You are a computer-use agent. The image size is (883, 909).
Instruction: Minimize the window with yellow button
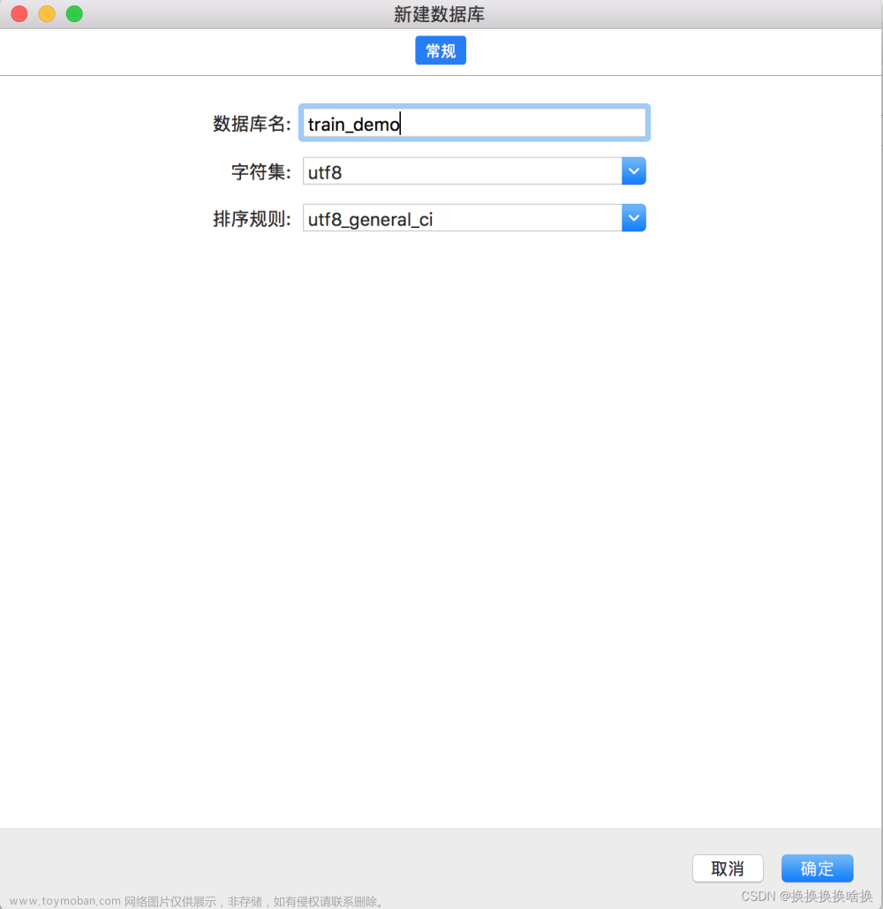click(x=47, y=13)
